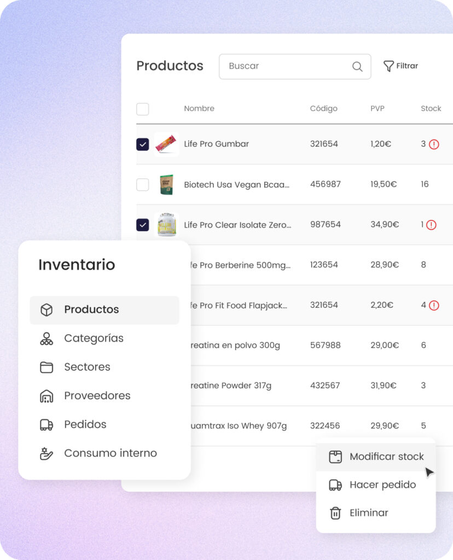Open the Pro Berberine 500mg product row

(322, 265)
